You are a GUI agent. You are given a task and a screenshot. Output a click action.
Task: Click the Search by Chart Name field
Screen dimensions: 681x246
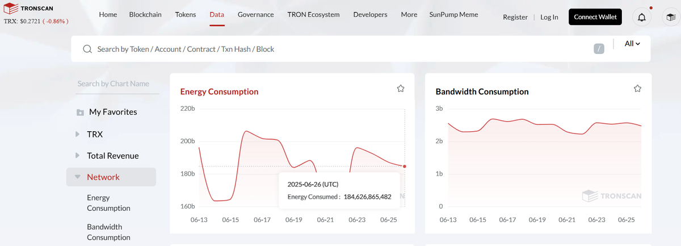pyautogui.click(x=117, y=84)
